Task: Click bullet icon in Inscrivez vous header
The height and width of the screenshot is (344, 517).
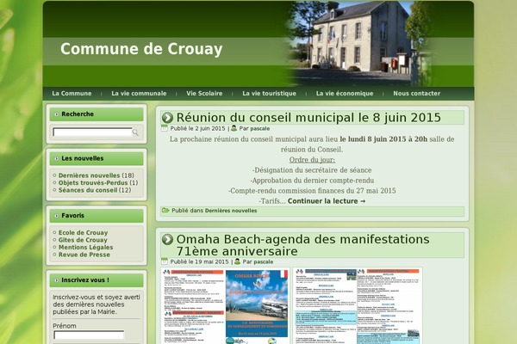Action: [56, 280]
